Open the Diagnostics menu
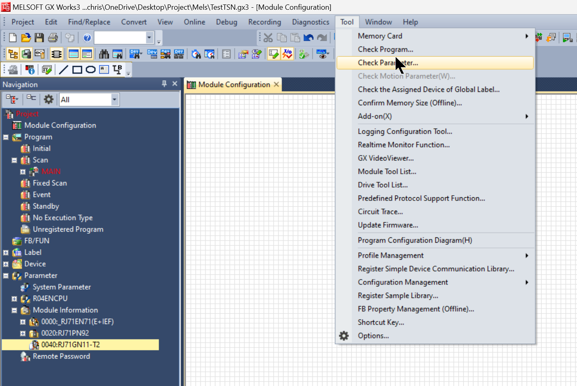This screenshot has width=577, height=386. 311,22
